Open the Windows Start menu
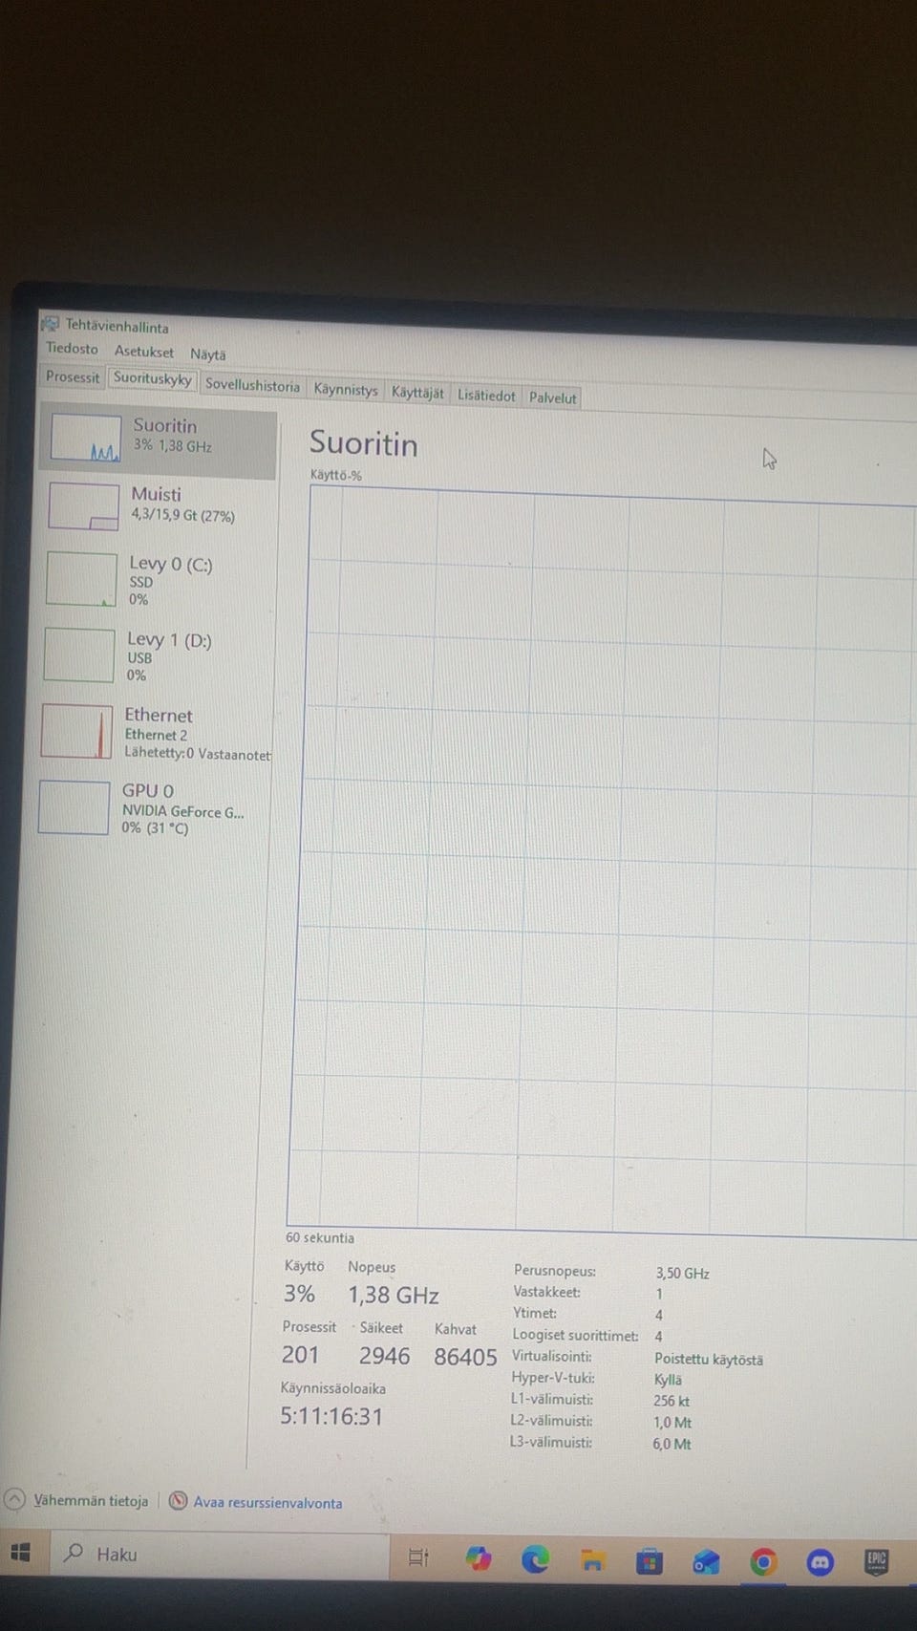 click(21, 1554)
